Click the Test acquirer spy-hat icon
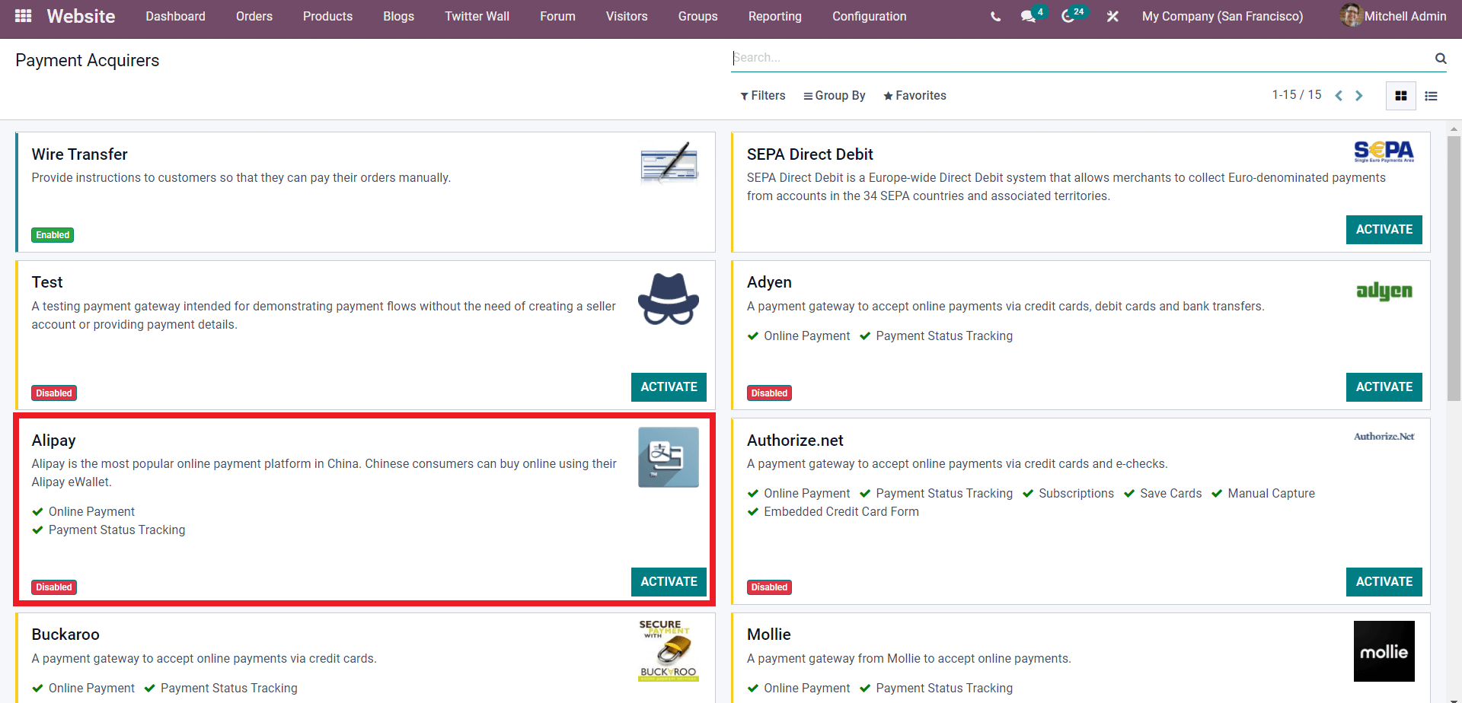 click(x=669, y=299)
